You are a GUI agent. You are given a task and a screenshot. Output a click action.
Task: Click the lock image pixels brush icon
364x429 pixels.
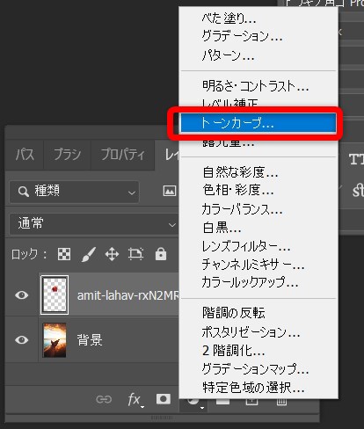click(89, 254)
